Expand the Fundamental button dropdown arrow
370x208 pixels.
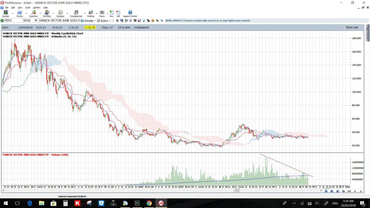point(85,14)
